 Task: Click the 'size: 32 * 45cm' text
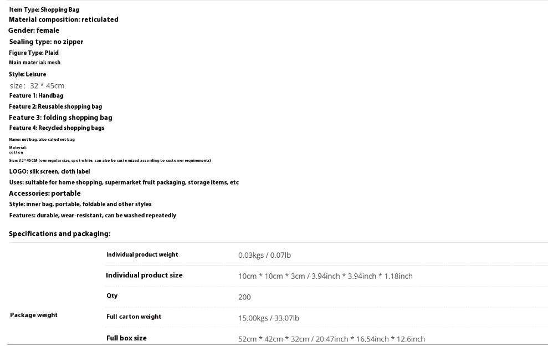pos(37,86)
